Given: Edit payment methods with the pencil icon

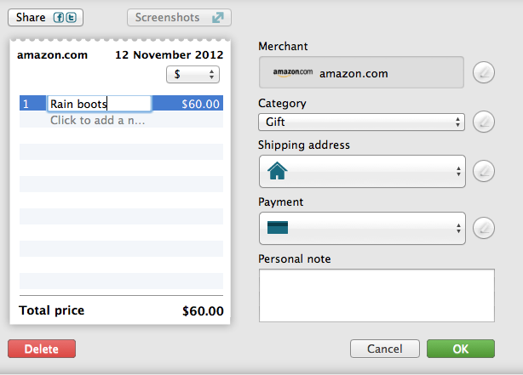Looking at the screenshot, I should point(483,228).
